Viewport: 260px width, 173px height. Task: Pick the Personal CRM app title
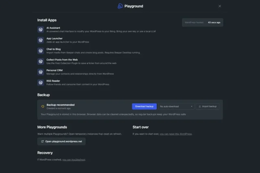click(54, 70)
